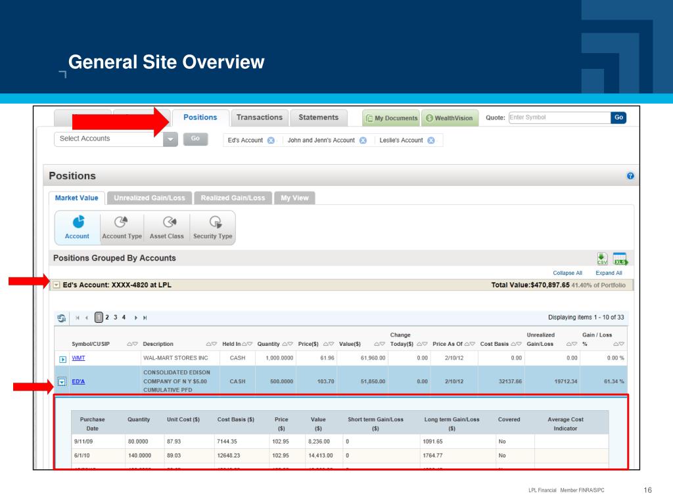Export positions to CSV file
Screen dimensions: 673x504
tap(602, 259)
